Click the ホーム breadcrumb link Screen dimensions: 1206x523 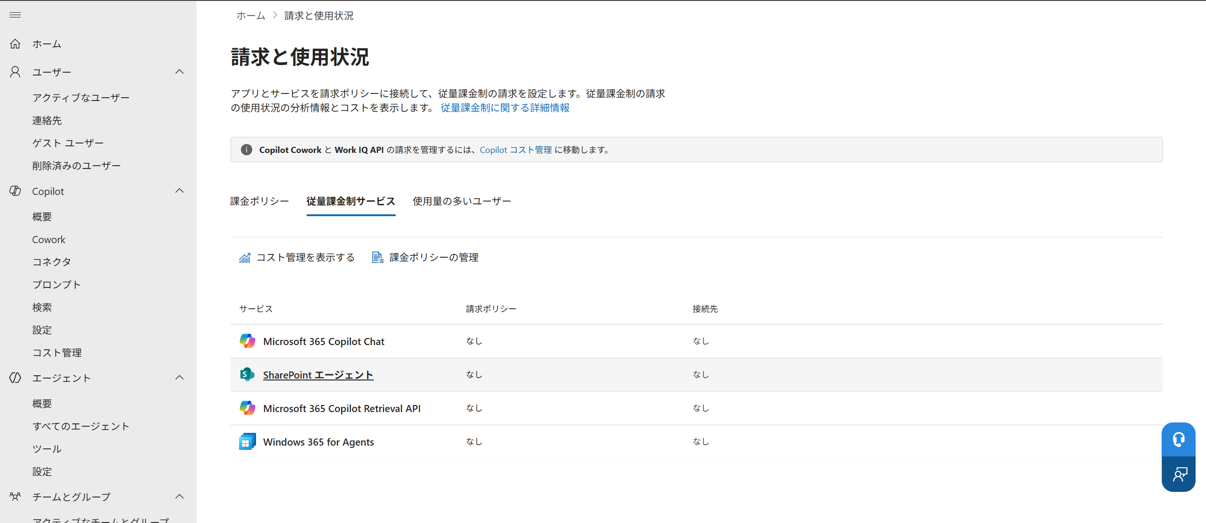[251, 16]
